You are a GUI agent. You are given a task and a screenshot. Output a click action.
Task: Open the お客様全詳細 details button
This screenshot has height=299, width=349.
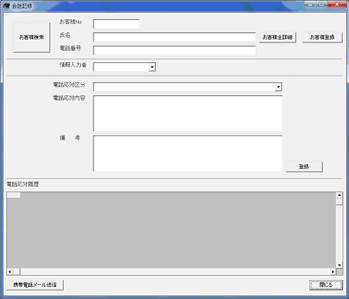[x=278, y=37]
